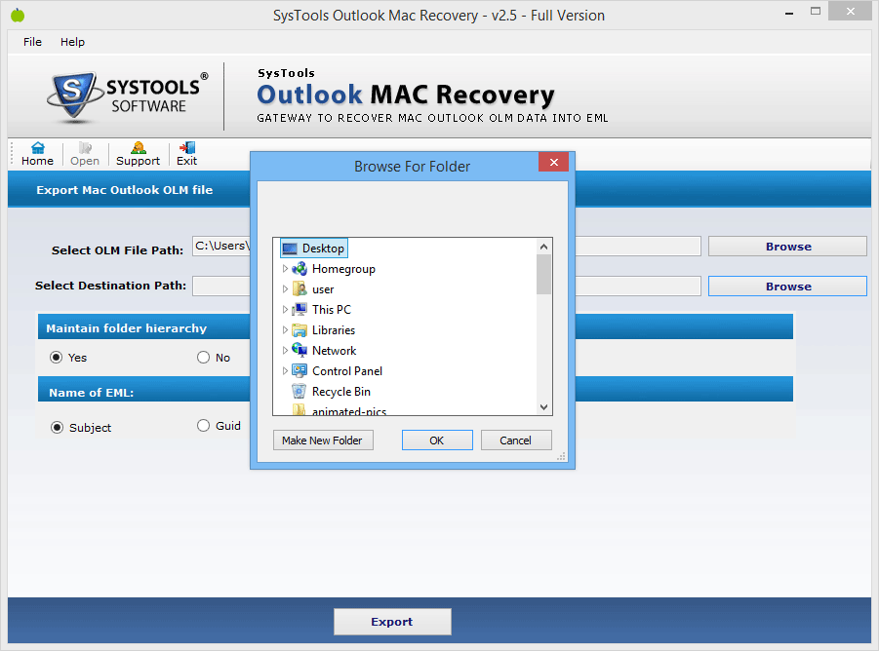Click the Homegroup icon in folder tree
Image resolution: width=879 pixels, height=651 pixels.
(x=300, y=269)
